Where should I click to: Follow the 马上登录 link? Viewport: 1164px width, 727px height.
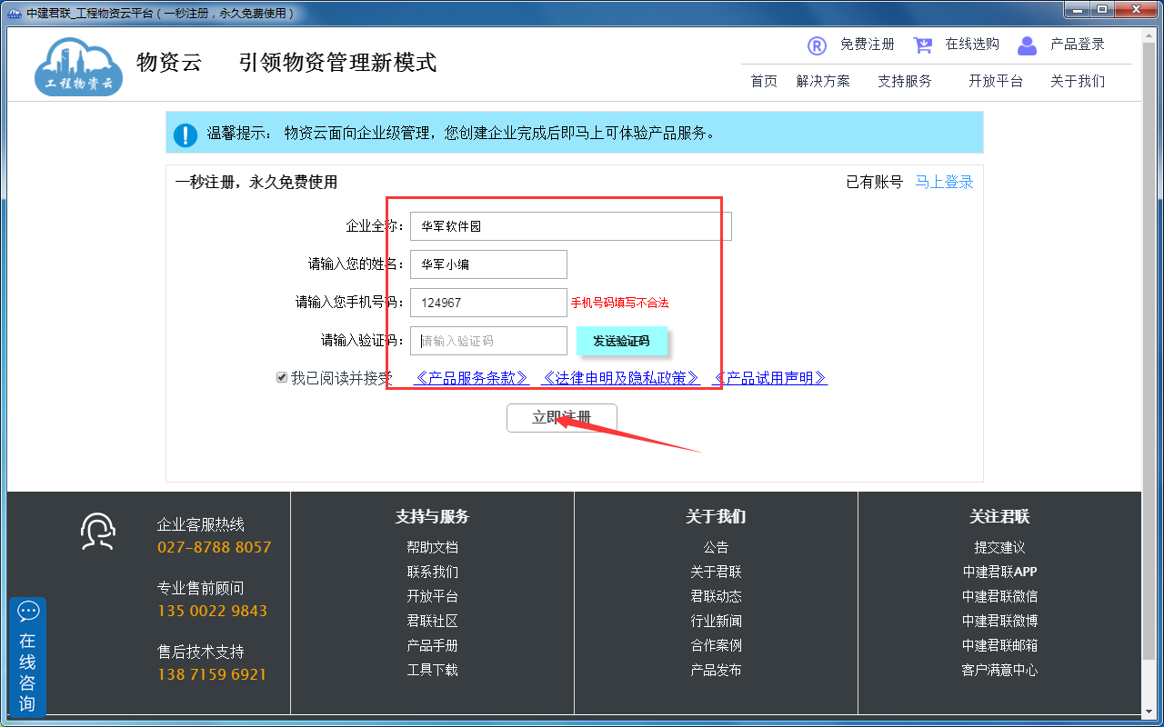(944, 182)
